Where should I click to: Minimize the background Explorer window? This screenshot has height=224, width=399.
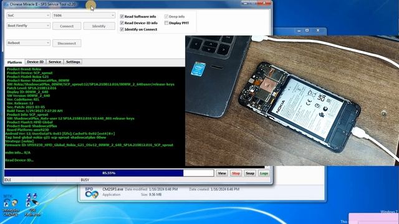(x=299, y=30)
